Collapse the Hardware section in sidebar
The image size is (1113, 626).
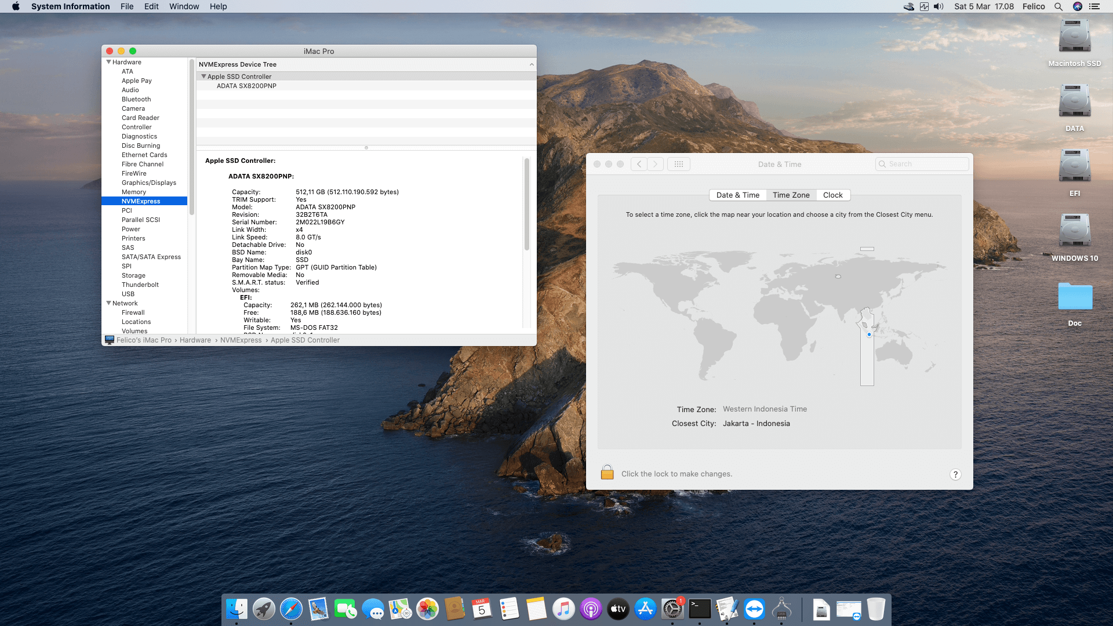[x=108, y=62]
